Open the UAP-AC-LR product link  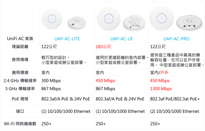point(121,39)
